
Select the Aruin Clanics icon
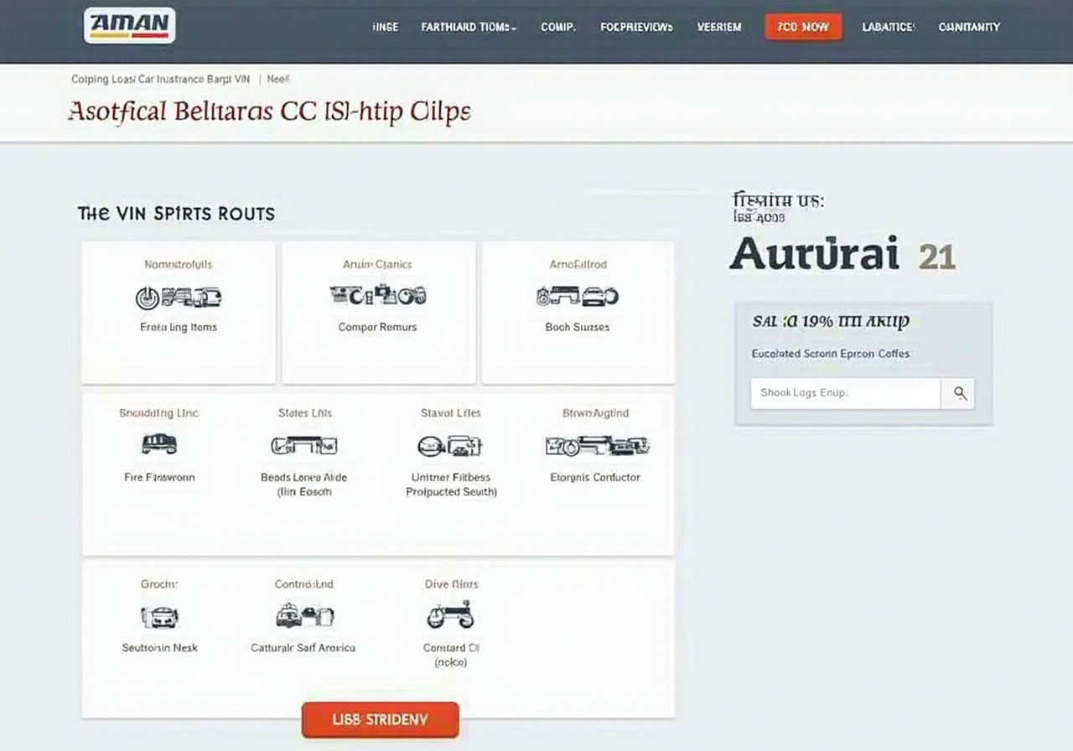(x=377, y=295)
